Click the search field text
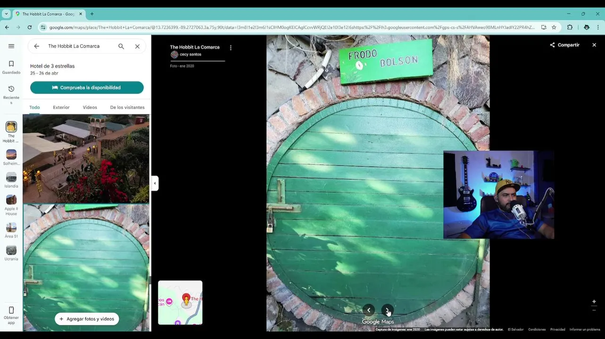The width and height of the screenshot is (605, 339). click(74, 46)
